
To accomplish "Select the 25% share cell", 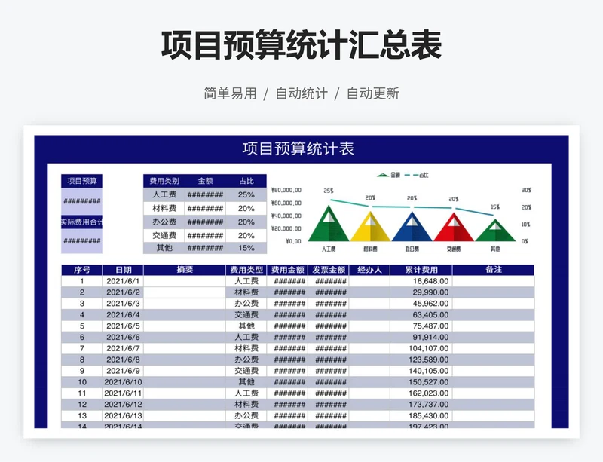I will coord(246,194).
